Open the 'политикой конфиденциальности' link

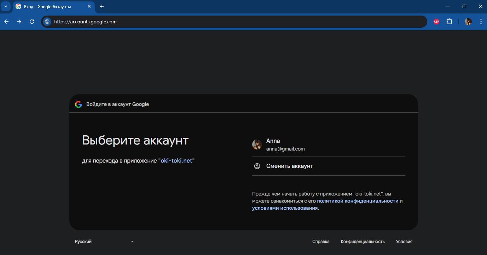[358, 201]
